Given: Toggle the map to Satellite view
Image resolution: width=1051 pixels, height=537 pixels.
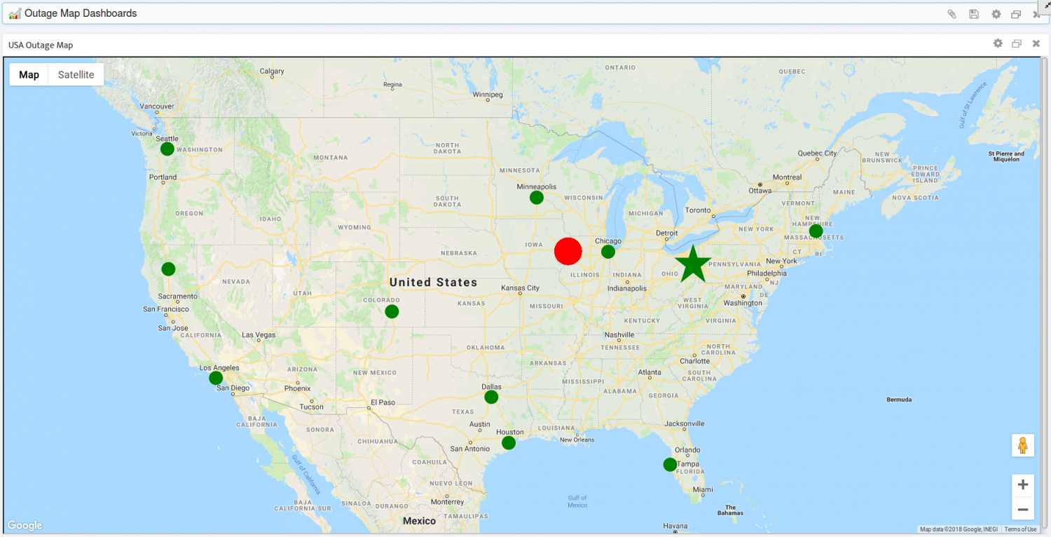Looking at the screenshot, I should click(75, 74).
